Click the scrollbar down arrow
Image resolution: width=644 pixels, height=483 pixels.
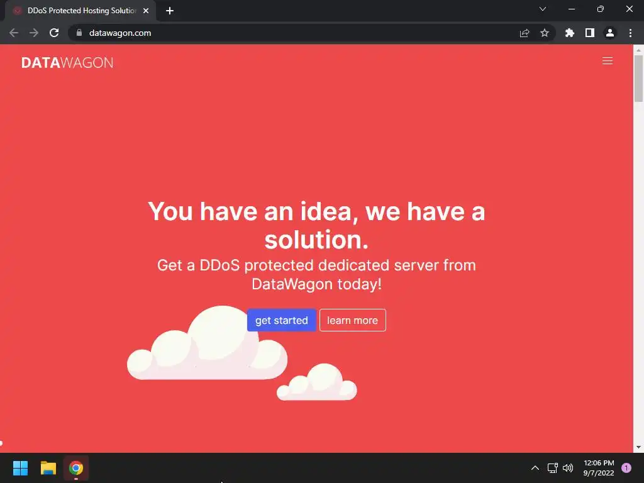pyautogui.click(x=638, y=447)
